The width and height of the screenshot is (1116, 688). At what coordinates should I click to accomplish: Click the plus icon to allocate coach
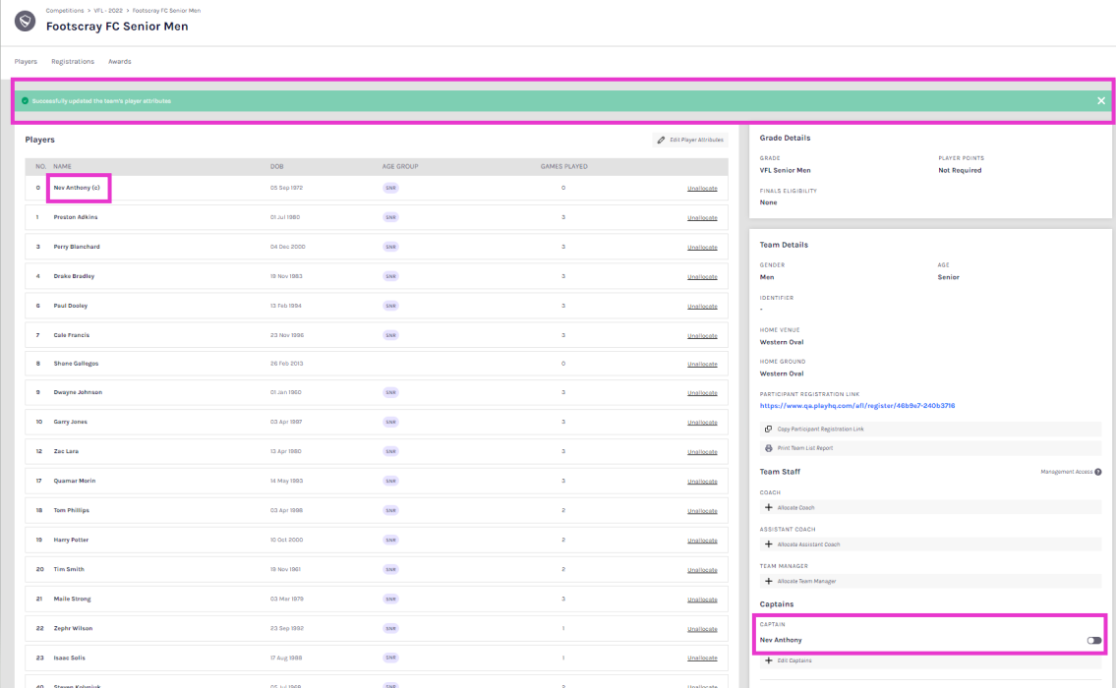pyautogui.click(x=768, y=507)
